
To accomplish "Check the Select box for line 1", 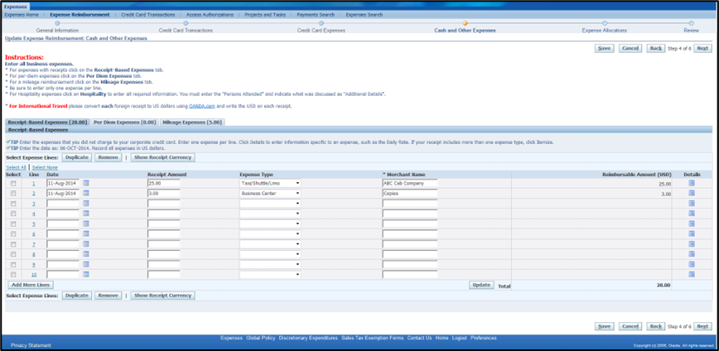I will point(13,183).
